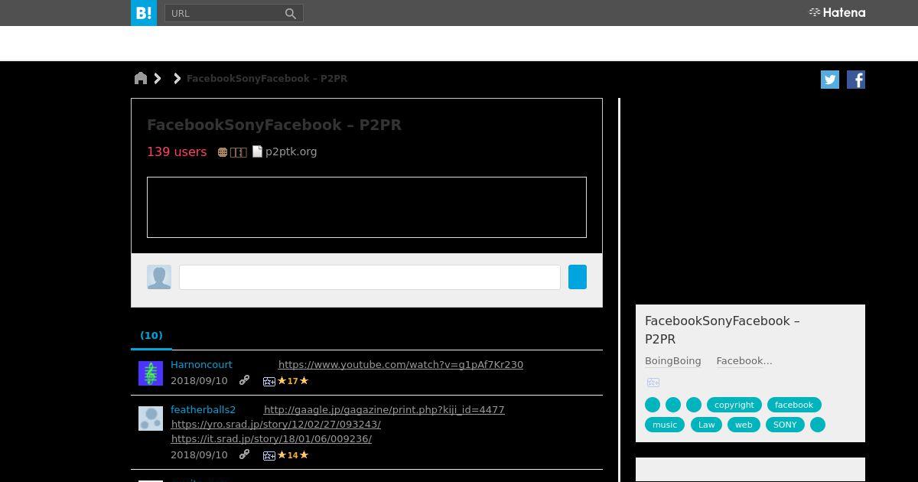
Task: Add a star to featherballs2's comment
Action: pyautogui.click(x=269, y=455)
